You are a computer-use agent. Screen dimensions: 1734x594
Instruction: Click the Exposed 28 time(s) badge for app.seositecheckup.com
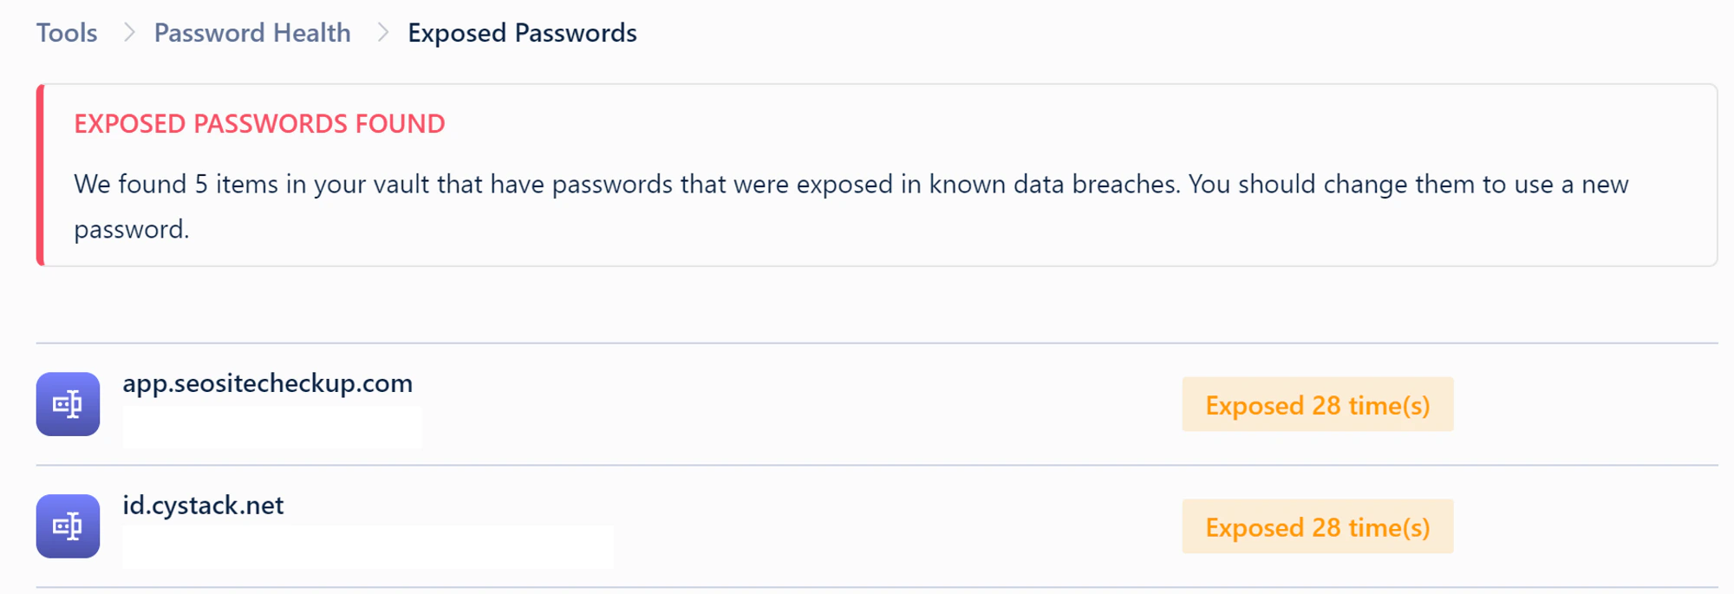click(x=1317, y=404)
